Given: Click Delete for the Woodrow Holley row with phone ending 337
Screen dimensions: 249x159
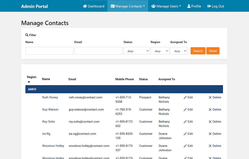Looking at the screenshot, I should click(215, 146).
